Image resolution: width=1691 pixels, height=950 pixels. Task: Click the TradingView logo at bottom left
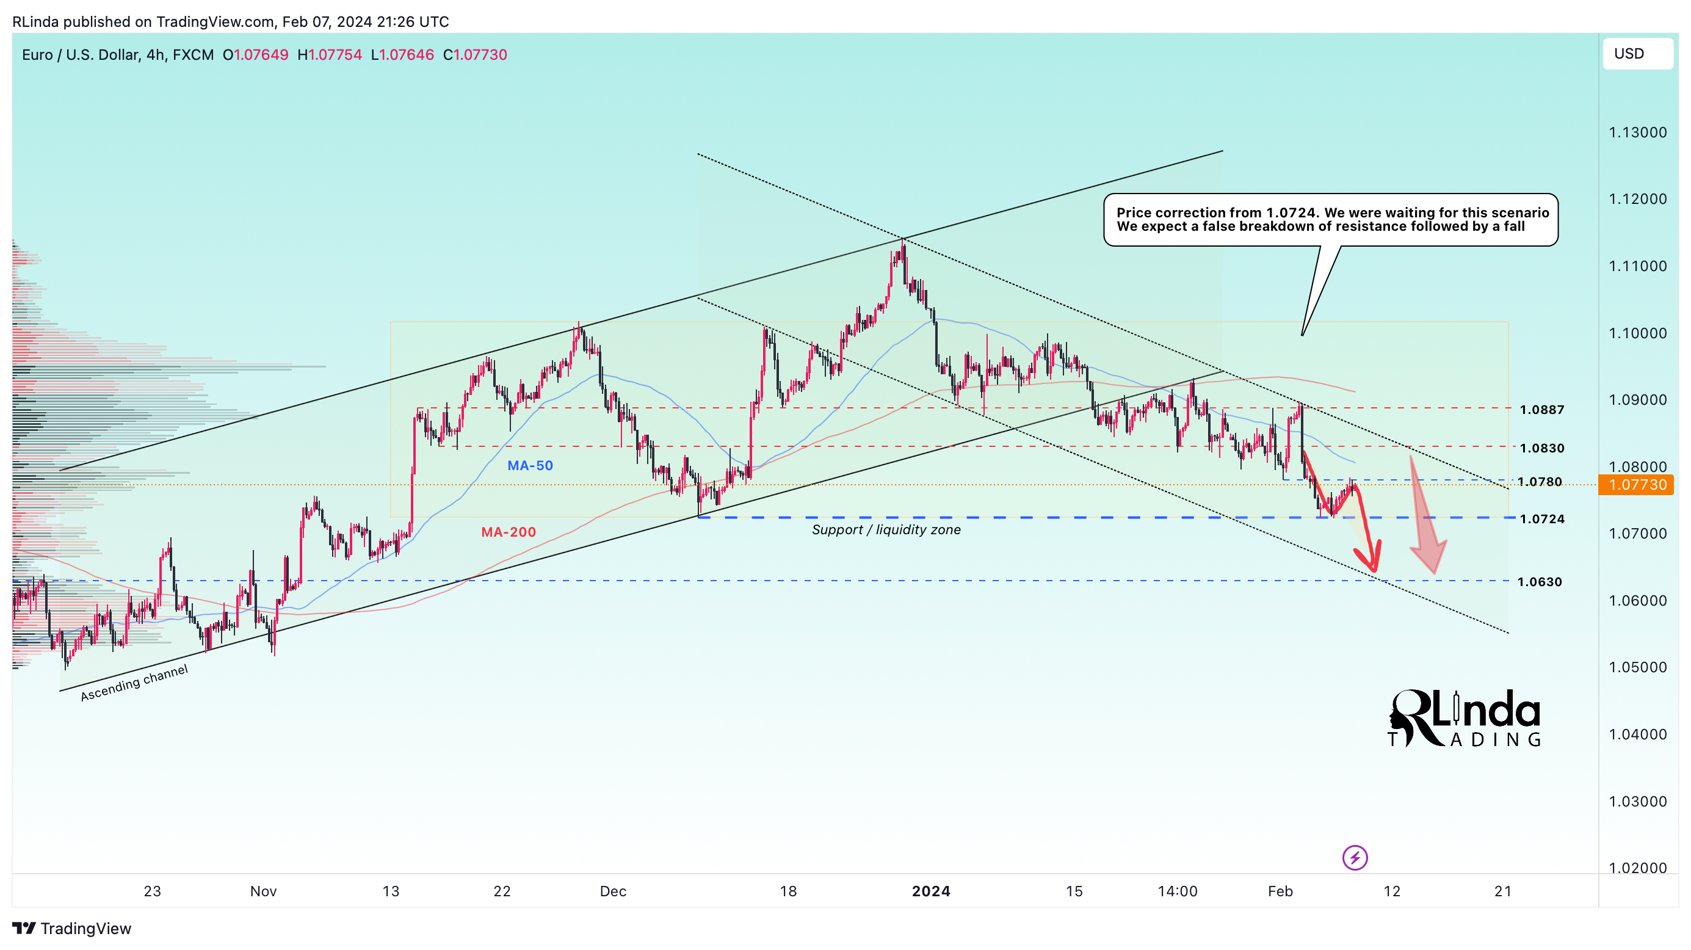[72, 929]
